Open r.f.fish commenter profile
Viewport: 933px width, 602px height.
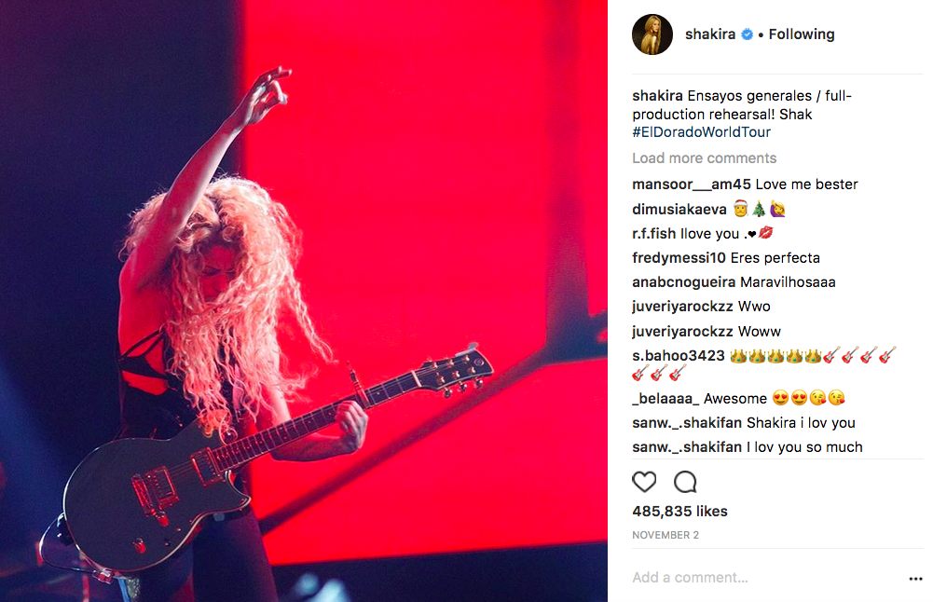(x=654, y=234)
